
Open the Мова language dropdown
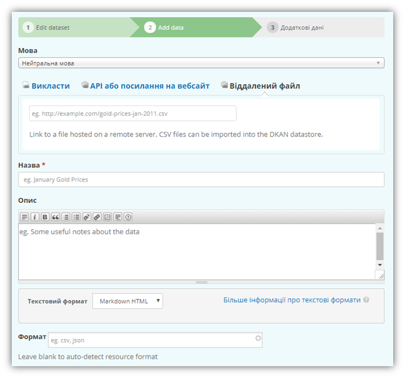pyautogui.click(x=201, y=63)
